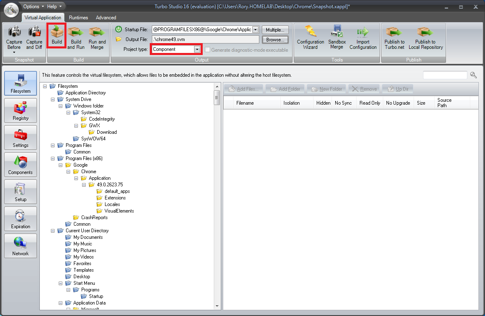Select the SysWOW64 folder in tree

tap(93, 139)
